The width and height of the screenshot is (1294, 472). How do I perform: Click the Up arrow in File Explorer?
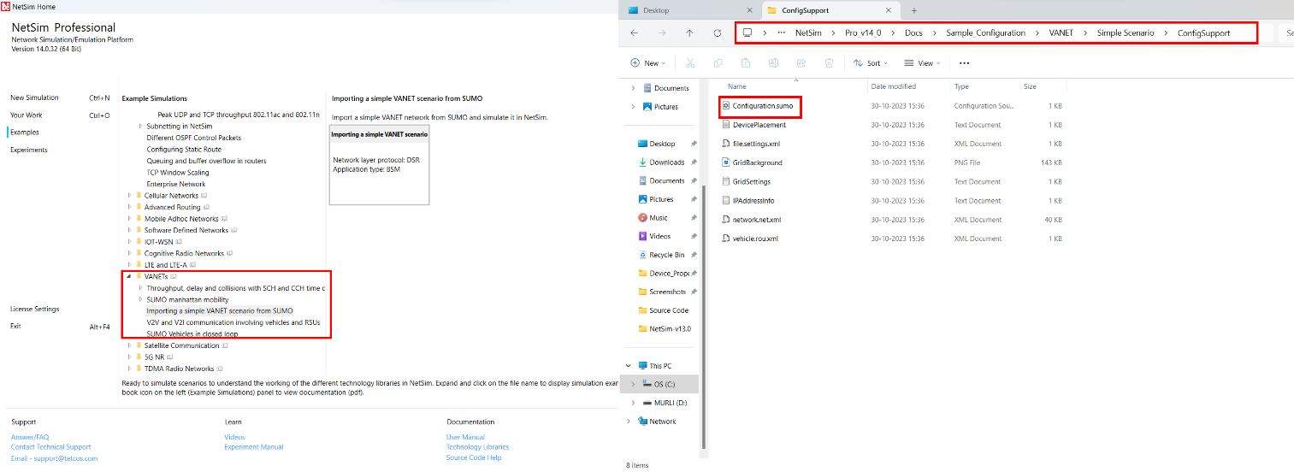tap(689, 33)
